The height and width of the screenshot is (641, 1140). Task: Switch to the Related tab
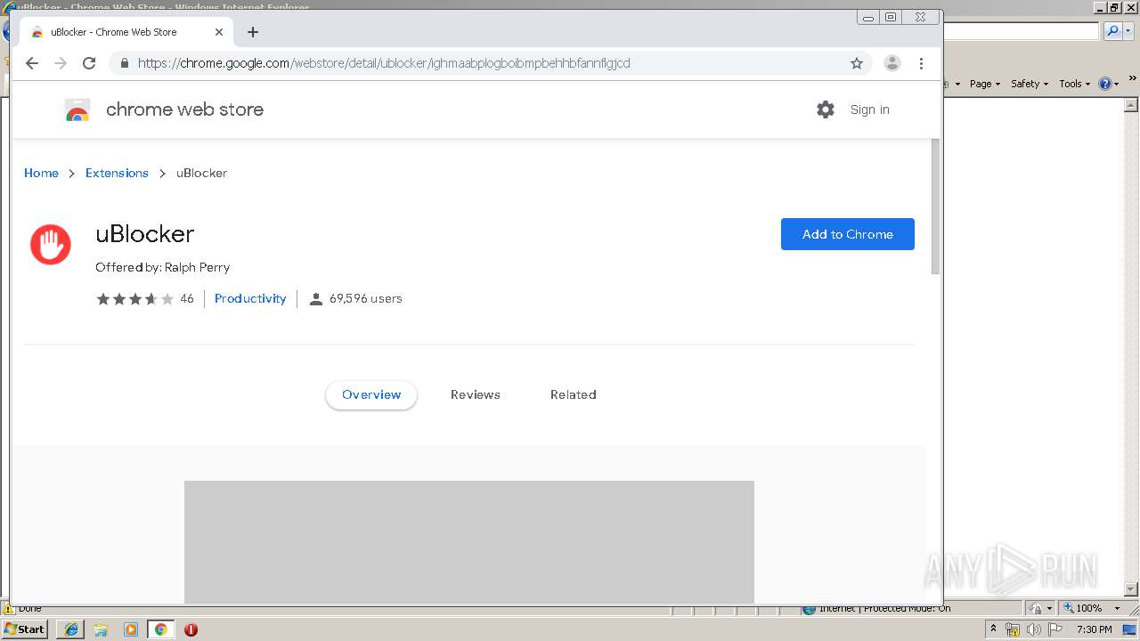point(574,394)
